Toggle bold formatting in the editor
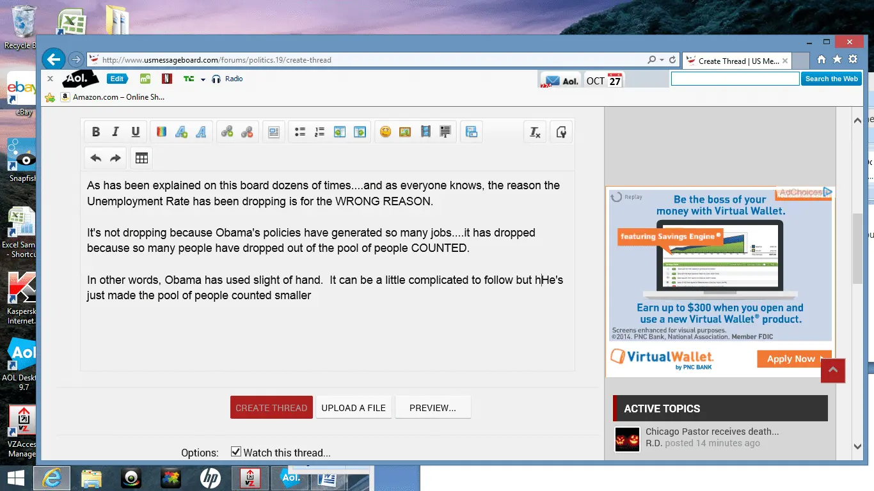Screen dimensions: 874x491 (96, 132)
